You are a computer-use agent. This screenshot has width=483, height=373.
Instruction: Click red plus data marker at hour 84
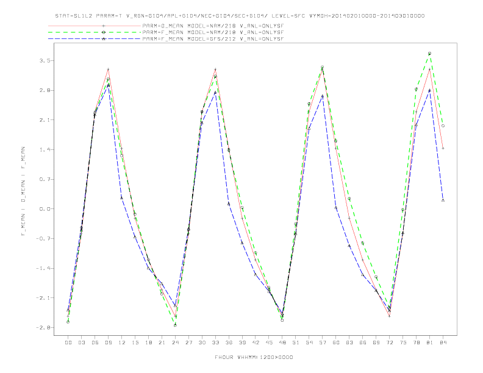click(x=443, y=148)
